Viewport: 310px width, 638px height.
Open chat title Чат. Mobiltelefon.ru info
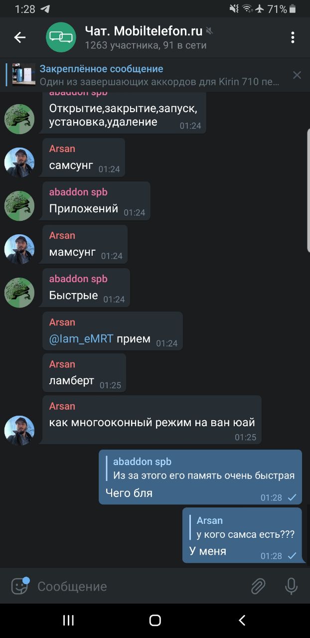pos(144,31)
